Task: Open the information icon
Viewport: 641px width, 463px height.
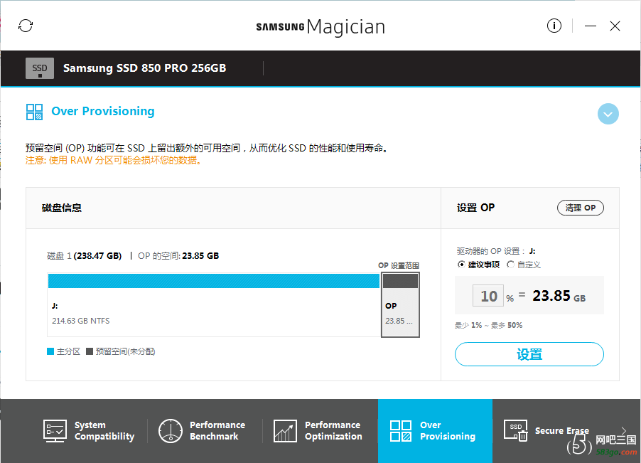Action: tap(554, 26)
